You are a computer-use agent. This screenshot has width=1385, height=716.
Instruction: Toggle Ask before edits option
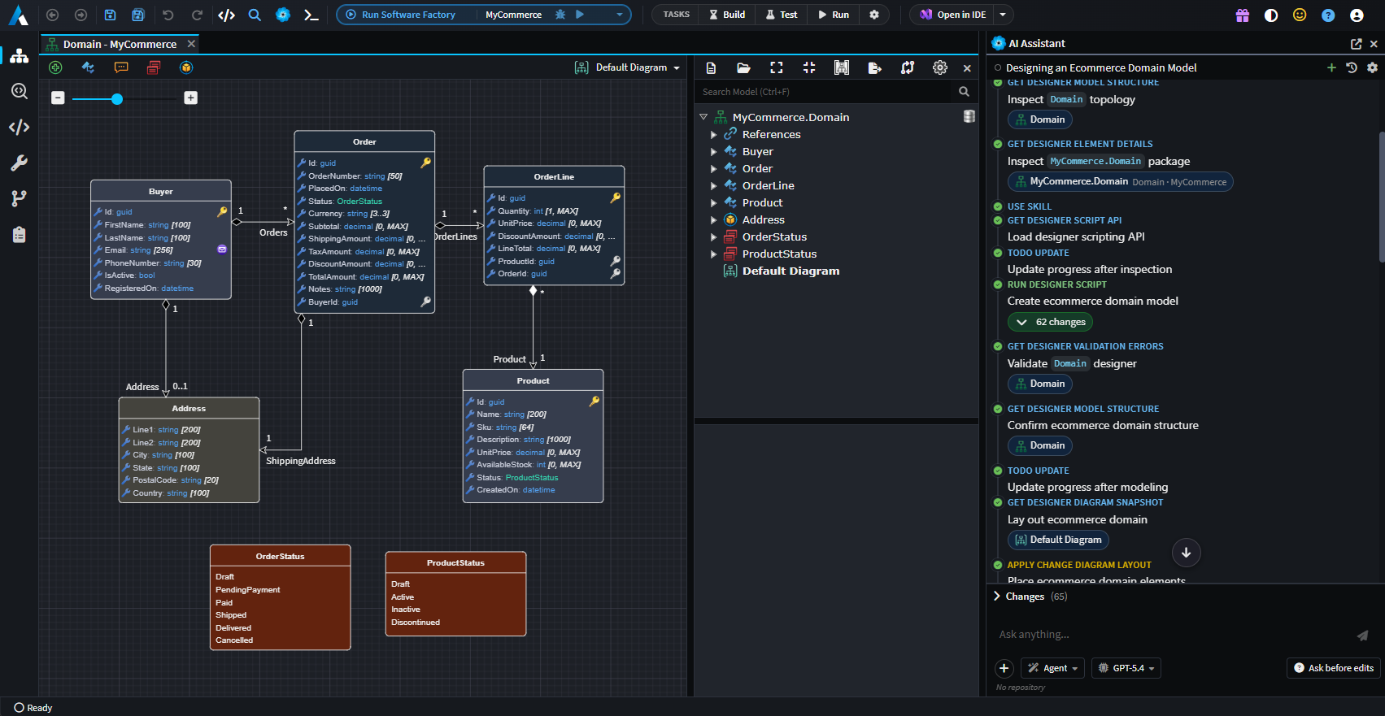(x=1334, y=668)
